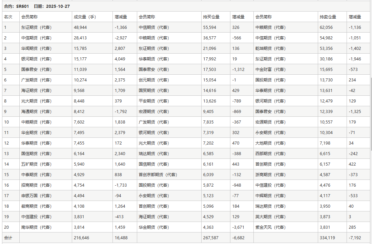Click 南华期货（代客） in the rank 20 row

(x=36, y=227)
